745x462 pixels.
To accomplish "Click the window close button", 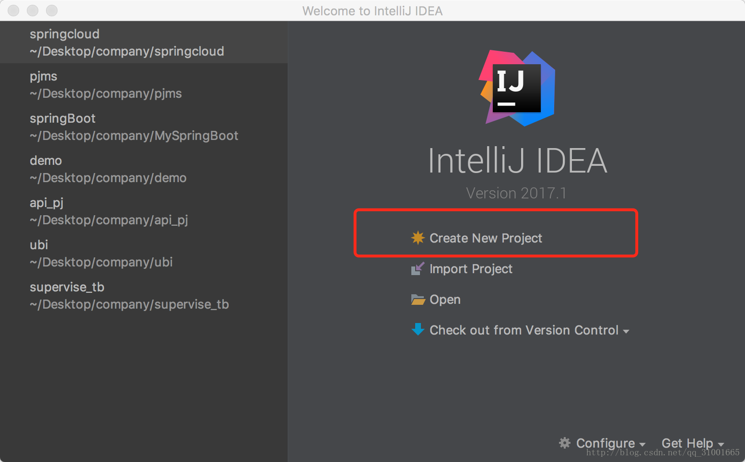I will point(13,10).
